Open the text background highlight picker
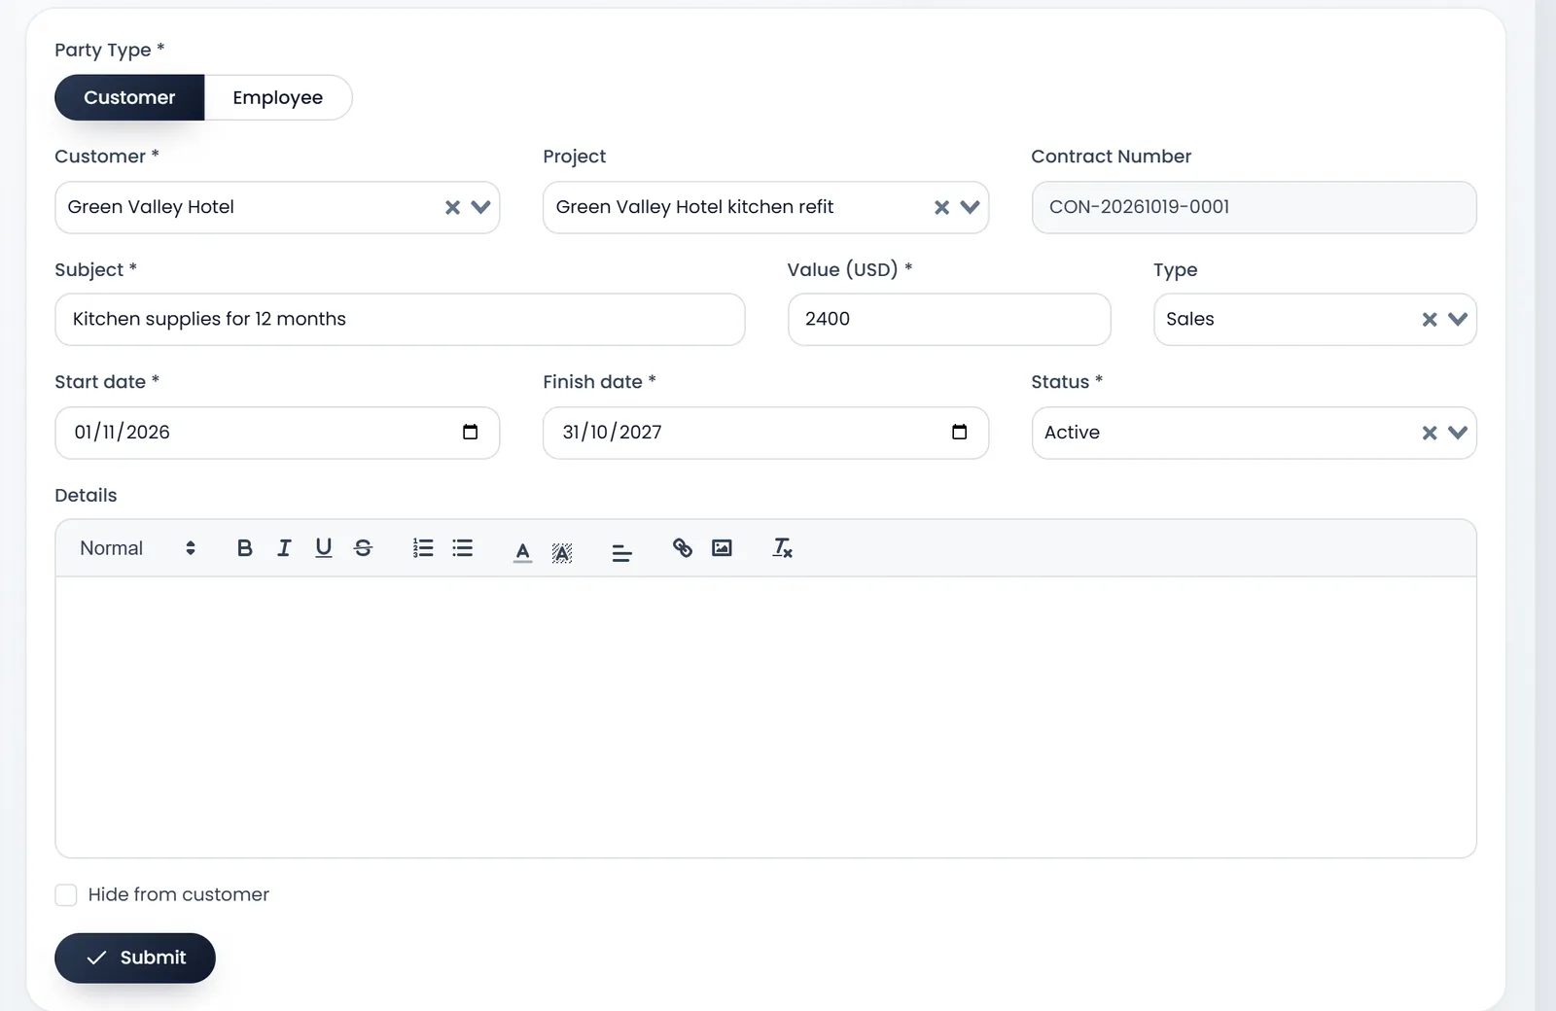Image resolution: width=1556 pixels, height=1011 pixels. (x=562, y=551)
